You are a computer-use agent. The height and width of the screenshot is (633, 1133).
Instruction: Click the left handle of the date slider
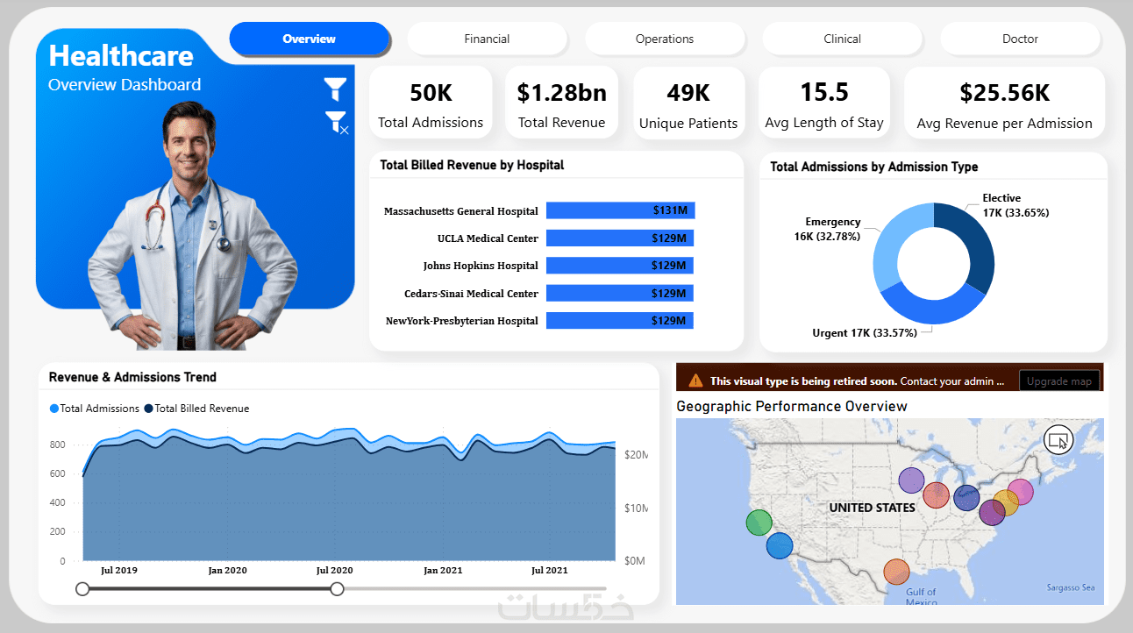tap(82, 589)
